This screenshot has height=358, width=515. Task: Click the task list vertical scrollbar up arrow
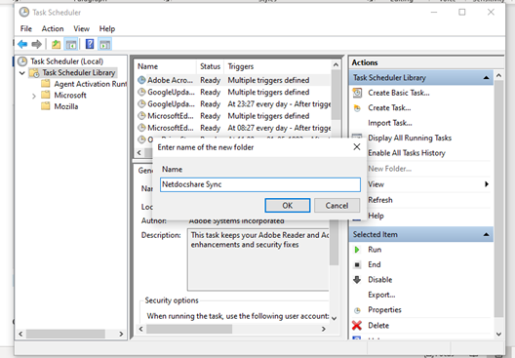coord(336,65)
